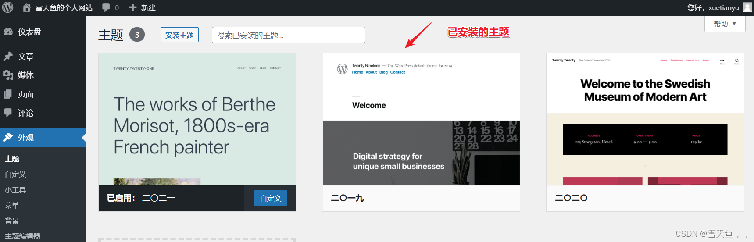This screenshot has width=754, height=242.
Task: Select the 外观 menu item
Action: coord(43,137)
